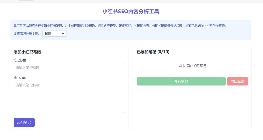Click the 笔记内容 label
Viewport: 263px width, 140px height.
(x=20, y=78)
